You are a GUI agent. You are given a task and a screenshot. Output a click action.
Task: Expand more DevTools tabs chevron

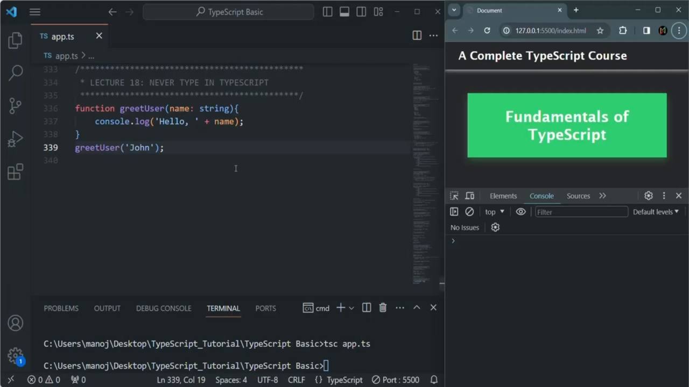(x=602, y=196)
